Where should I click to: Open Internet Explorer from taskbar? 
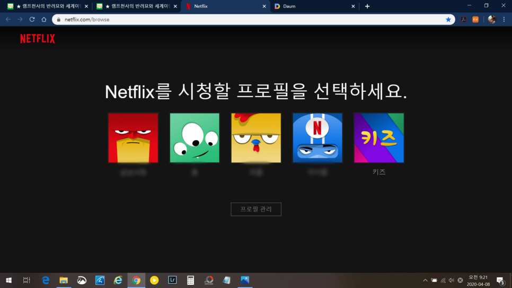coord(118,280)
